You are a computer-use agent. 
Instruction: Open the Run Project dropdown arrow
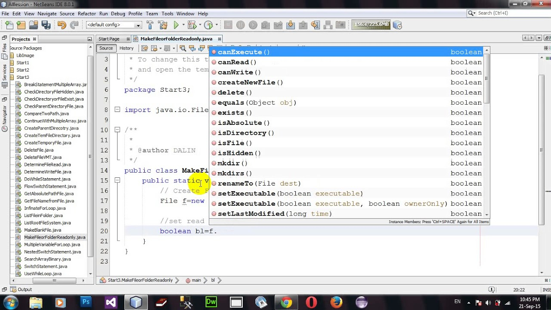(x=183, y=25)
